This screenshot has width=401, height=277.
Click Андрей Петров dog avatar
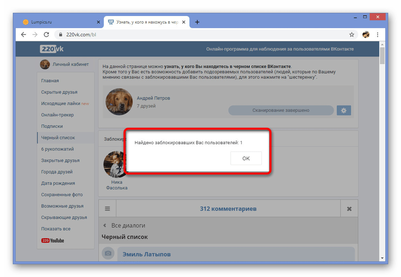tap(119, 102)
